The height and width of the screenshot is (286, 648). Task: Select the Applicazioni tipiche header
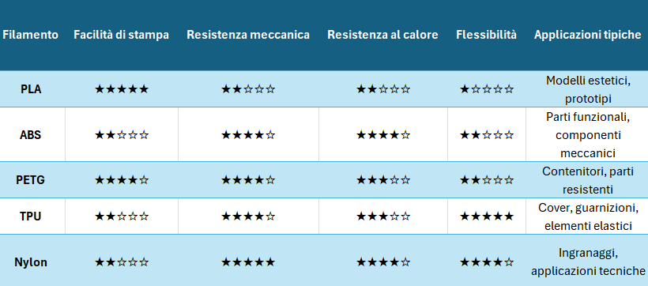coord(588,35)
